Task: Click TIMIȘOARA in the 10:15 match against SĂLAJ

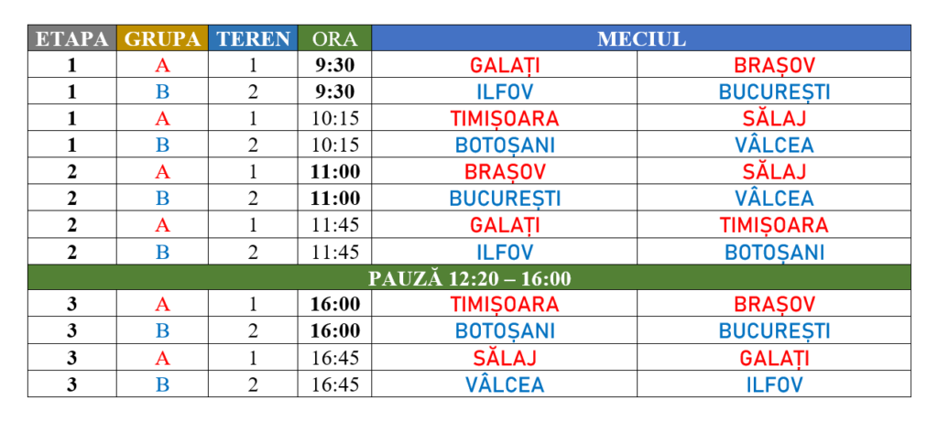Action: click(505, 118)
